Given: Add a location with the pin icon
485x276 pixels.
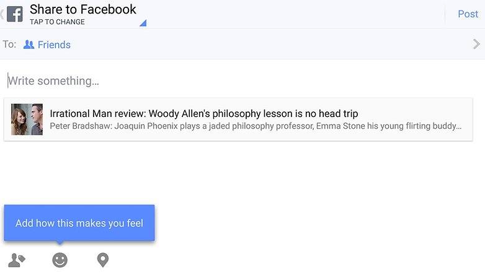Looking at the screenshot, I should [103, 261].
